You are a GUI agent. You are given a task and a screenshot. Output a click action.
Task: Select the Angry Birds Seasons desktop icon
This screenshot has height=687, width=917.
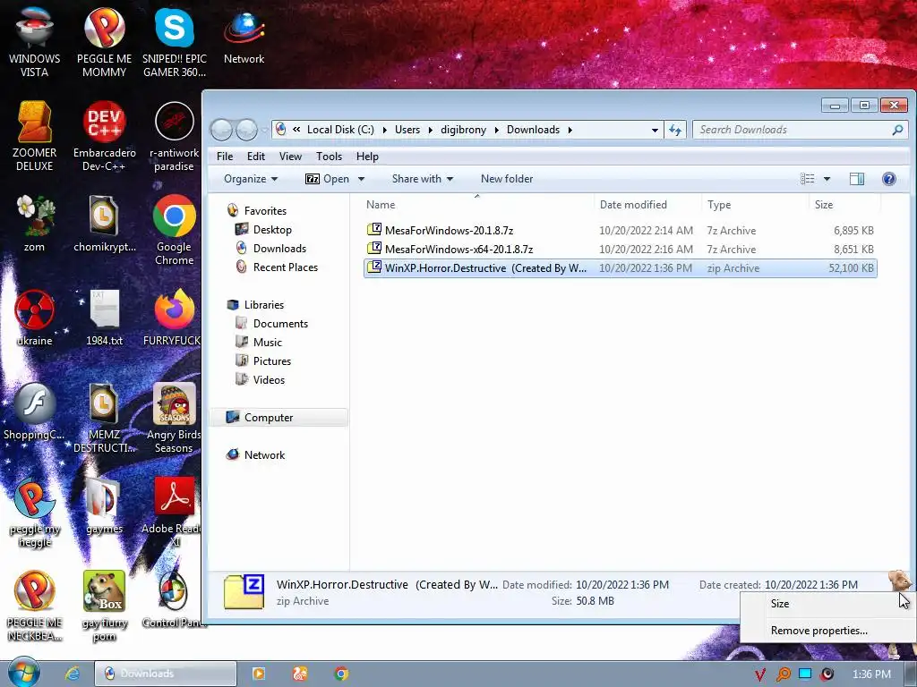coord(175,419)
